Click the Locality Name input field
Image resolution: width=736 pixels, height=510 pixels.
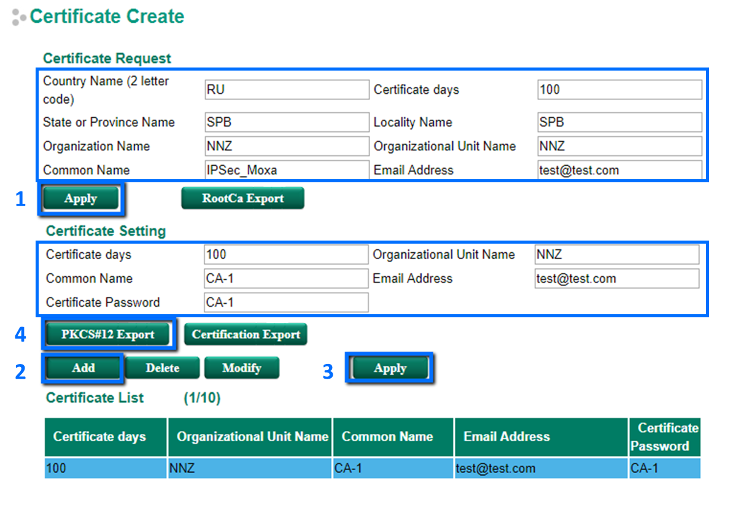coord(619,122)
